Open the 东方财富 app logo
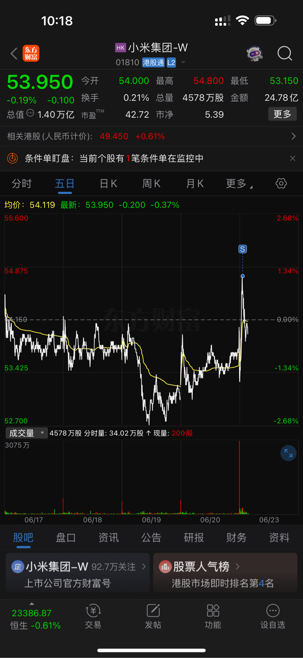Screen dimensions: 303x658 pos(31,53)
